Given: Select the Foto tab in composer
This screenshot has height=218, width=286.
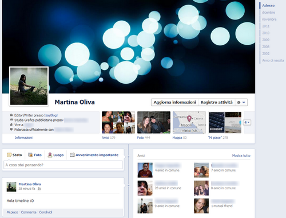Looking at the screenshot, I should (x=35, y=155).
